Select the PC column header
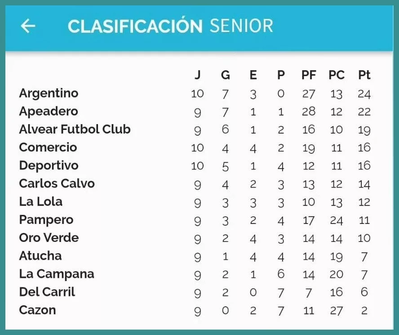Screen dimensions: 399x335 click(336, 75)
